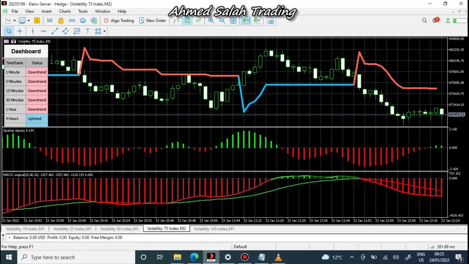469x264 pixels.
Task: Open the Window menu
Action: pos(103,11)
